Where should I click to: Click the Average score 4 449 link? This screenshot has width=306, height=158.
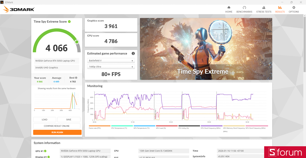pyautogui.click(x=57, y=81)
